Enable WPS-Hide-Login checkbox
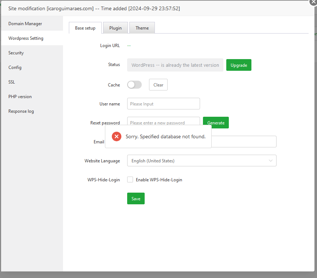Screen dimensions: 317x278 click(130, 179)
